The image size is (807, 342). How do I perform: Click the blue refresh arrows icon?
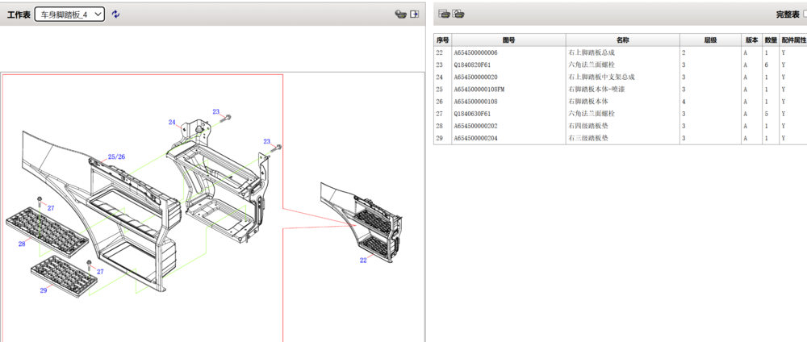(x=115, y=15)
